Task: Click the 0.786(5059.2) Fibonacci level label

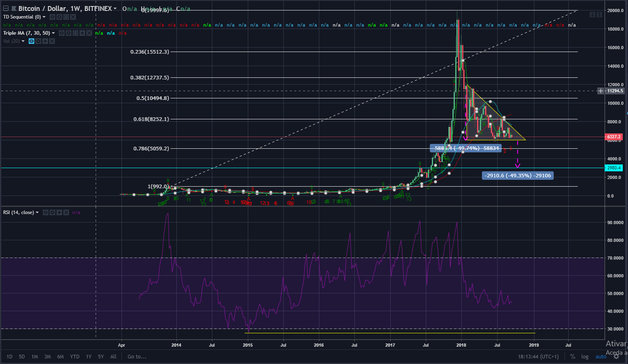Action: click(151, 148)
